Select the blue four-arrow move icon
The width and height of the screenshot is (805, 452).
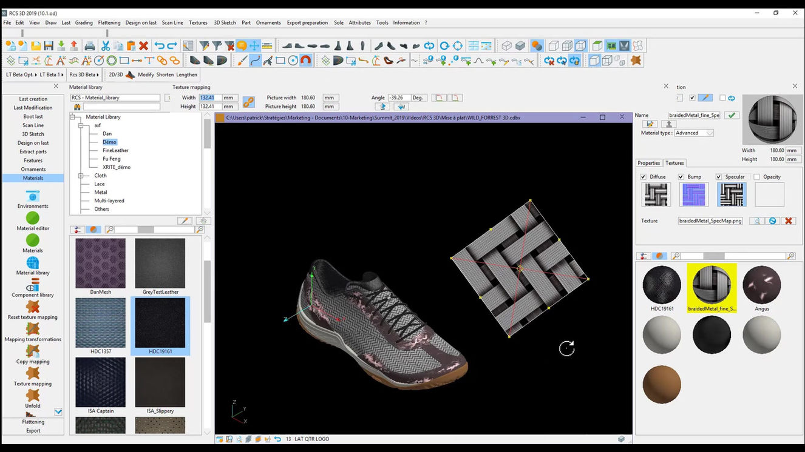click(254, 46)
